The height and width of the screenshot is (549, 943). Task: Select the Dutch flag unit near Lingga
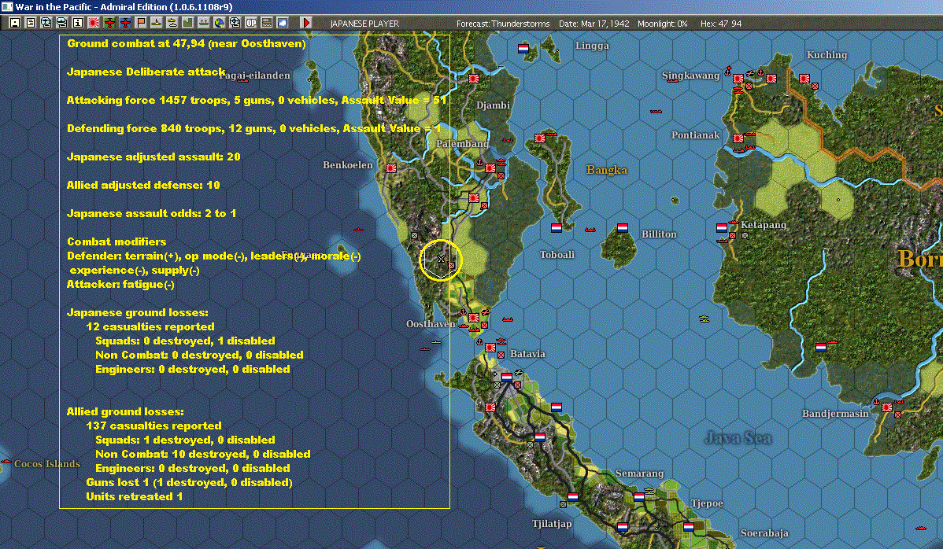coord(523,48)
